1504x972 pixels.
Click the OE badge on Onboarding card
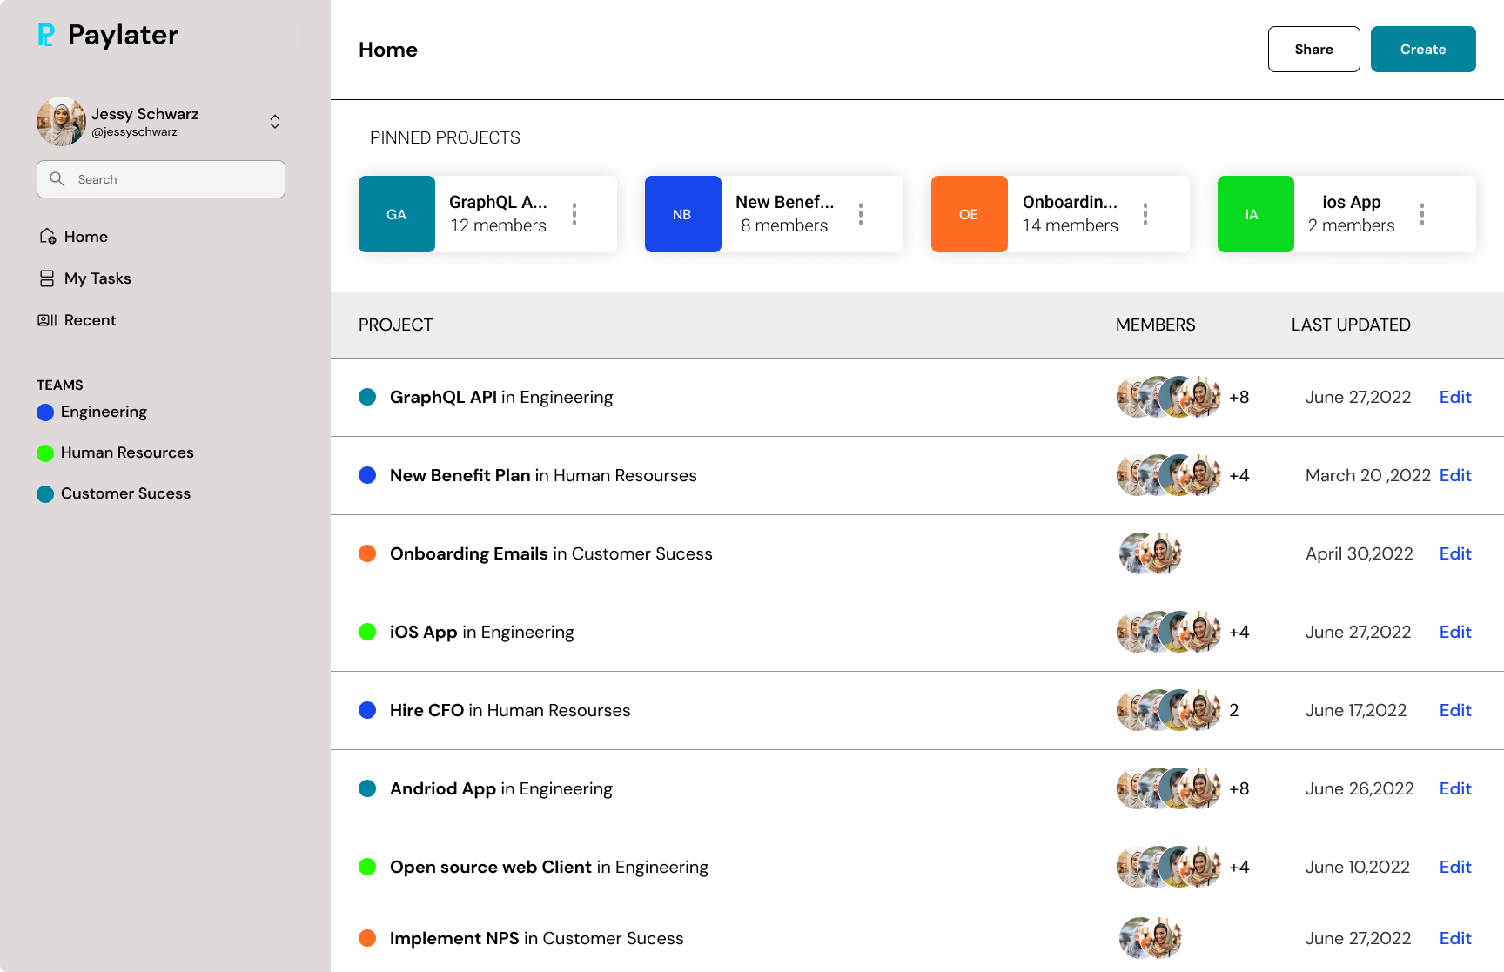[969, 213]
